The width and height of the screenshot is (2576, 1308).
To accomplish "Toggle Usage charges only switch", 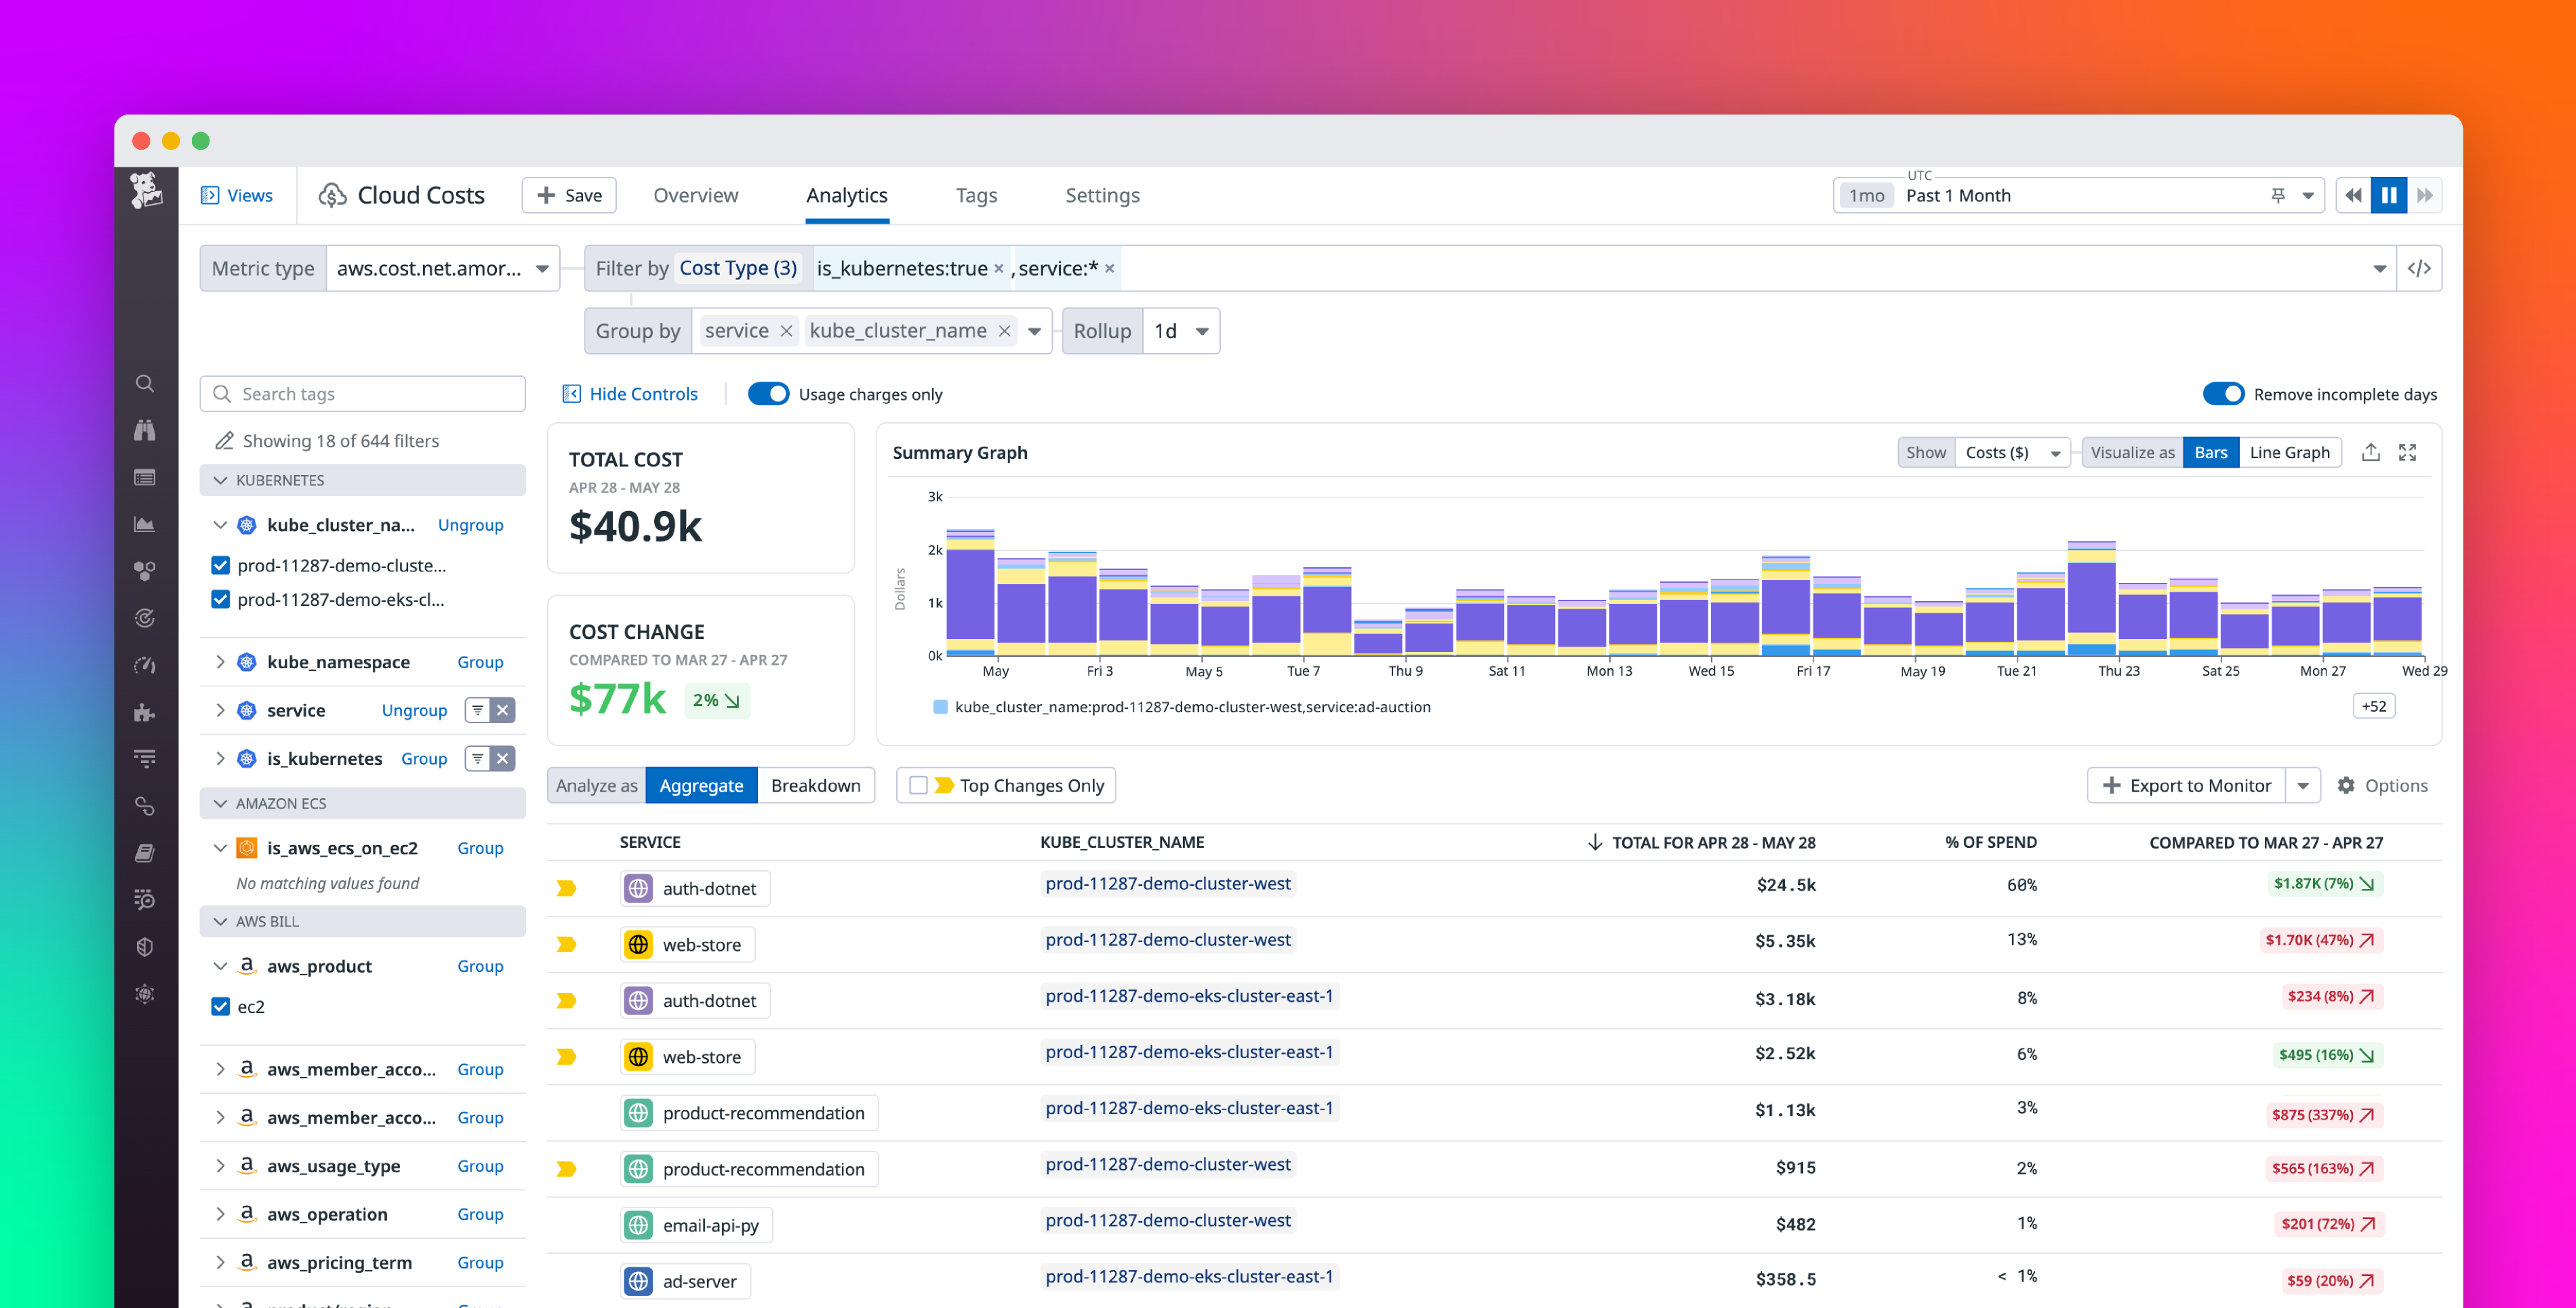I will coord(768,394).
